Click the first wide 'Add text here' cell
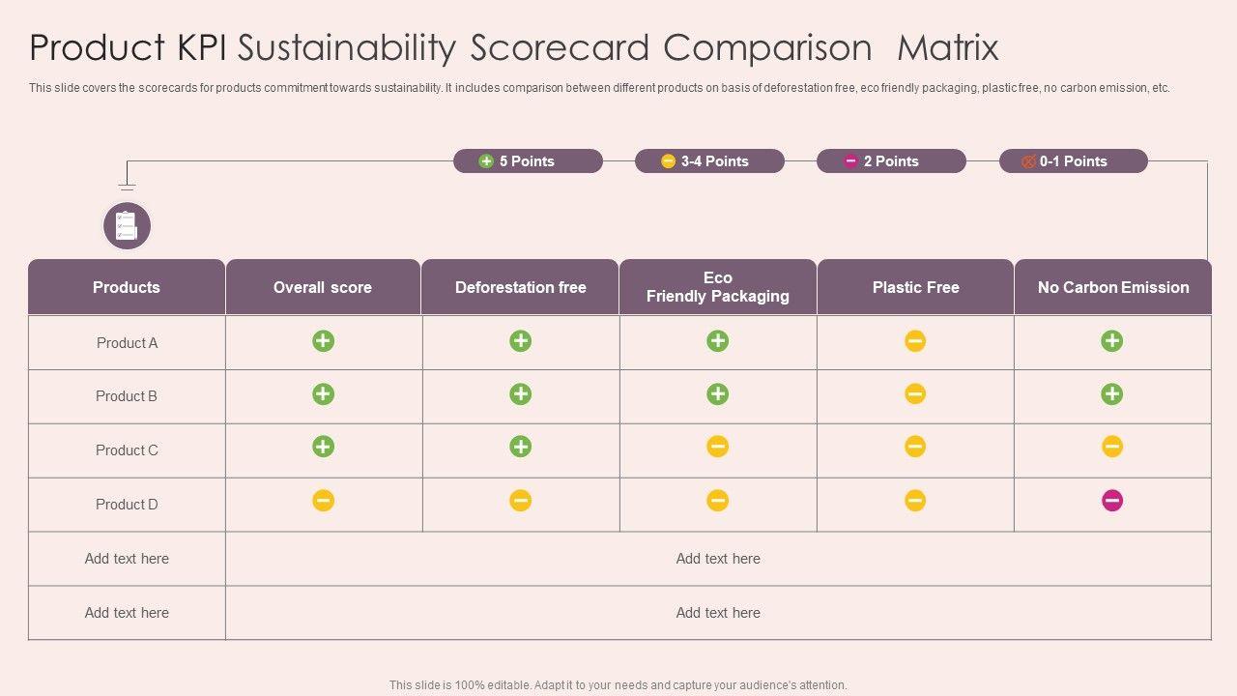Screen dimensions: 1237x696 tap(718, 559)
